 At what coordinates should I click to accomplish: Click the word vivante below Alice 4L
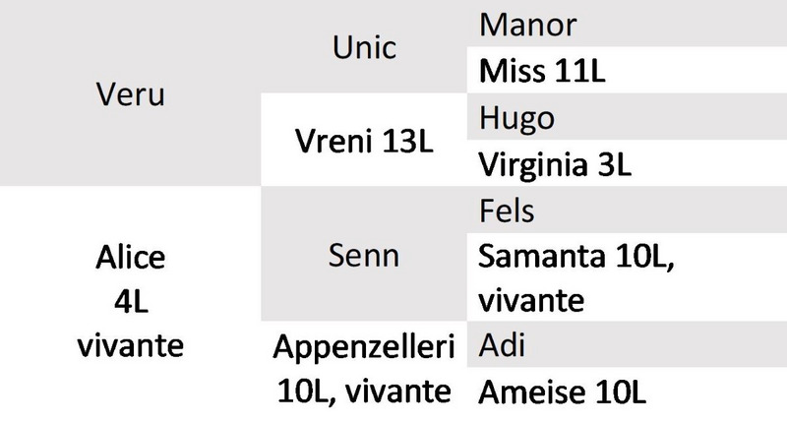[131, 345]
